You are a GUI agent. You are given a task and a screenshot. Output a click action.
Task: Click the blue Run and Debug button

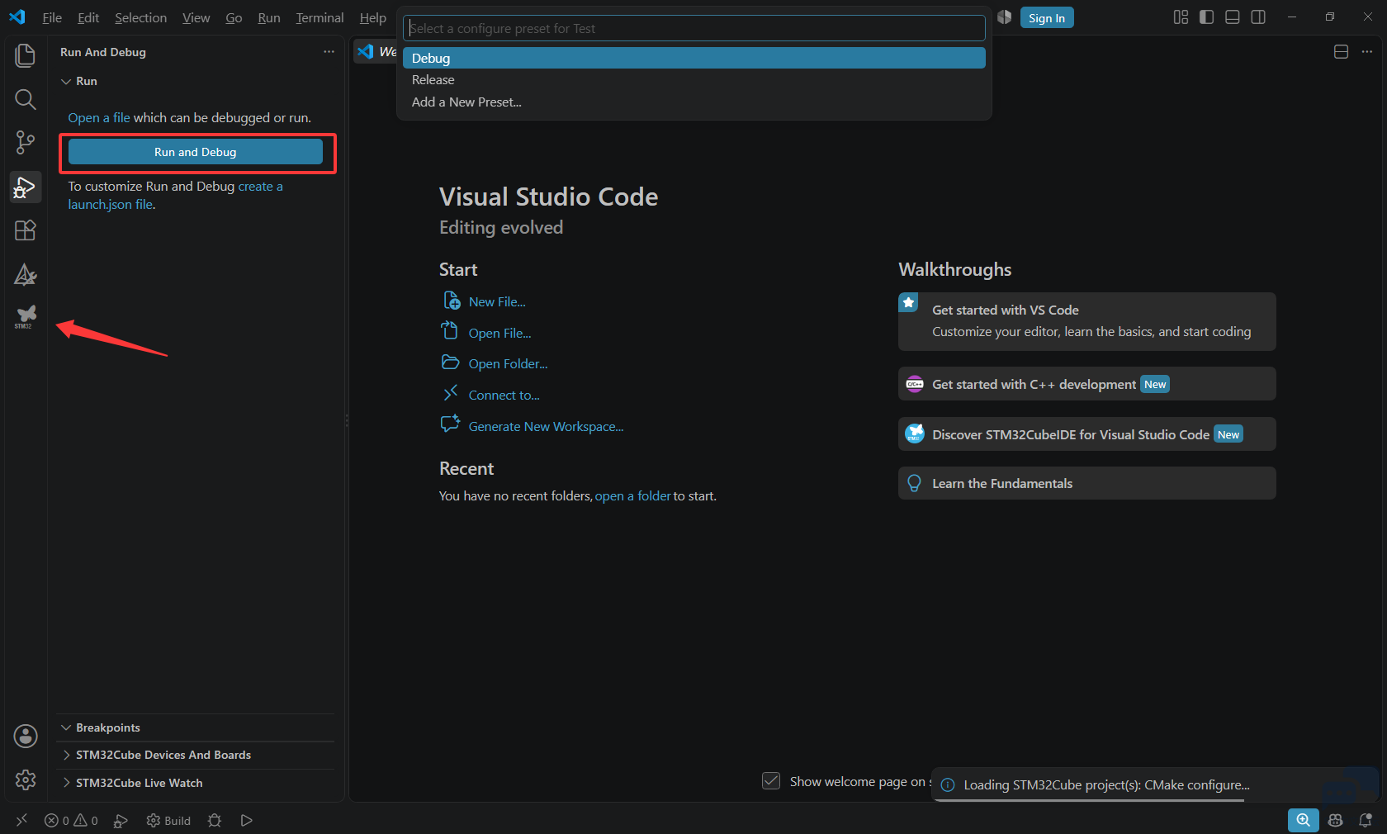click(196, 152)
